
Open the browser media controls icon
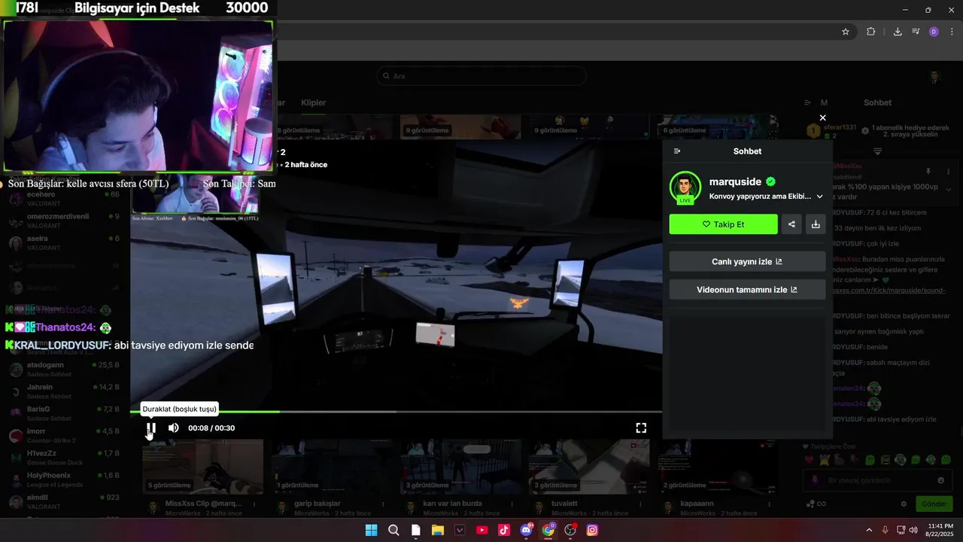pyautogui.click(x=916, y=32)
